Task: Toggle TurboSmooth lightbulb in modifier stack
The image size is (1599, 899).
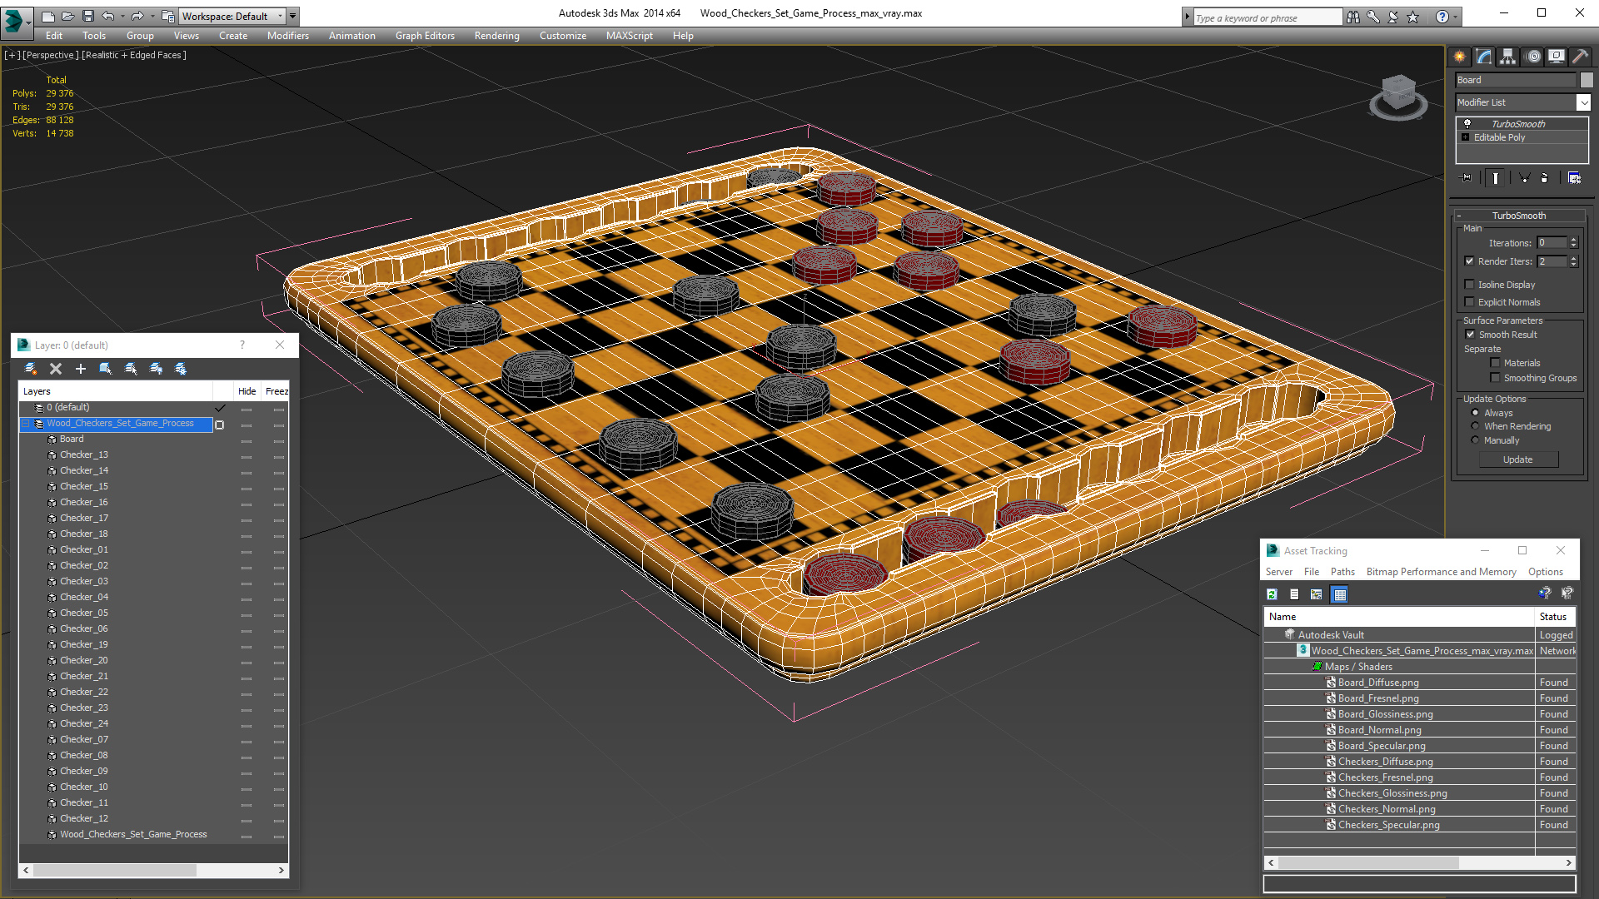Action: tap(1467, 123)
